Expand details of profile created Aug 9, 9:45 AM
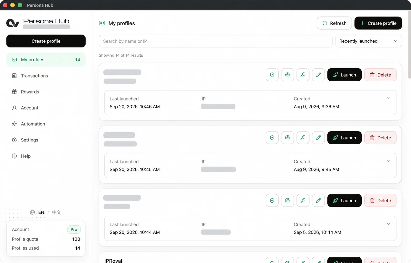The image size is (411, 263). point(388,161)
